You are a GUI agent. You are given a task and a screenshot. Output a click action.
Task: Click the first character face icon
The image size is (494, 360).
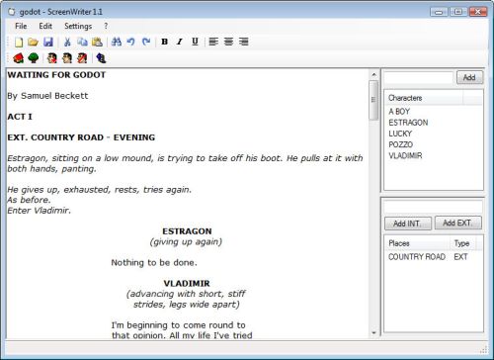tap(52, 58)
